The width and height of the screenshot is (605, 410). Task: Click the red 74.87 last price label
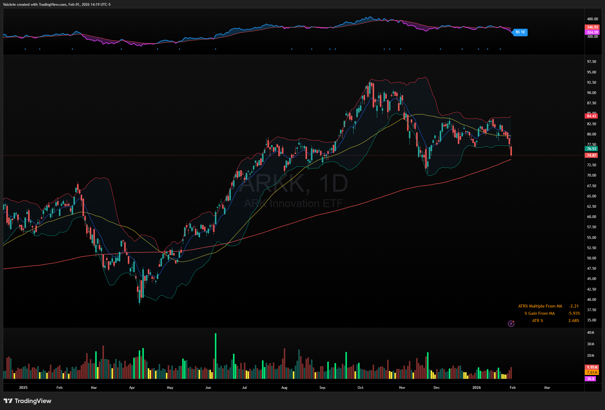[x=591, y=155]
